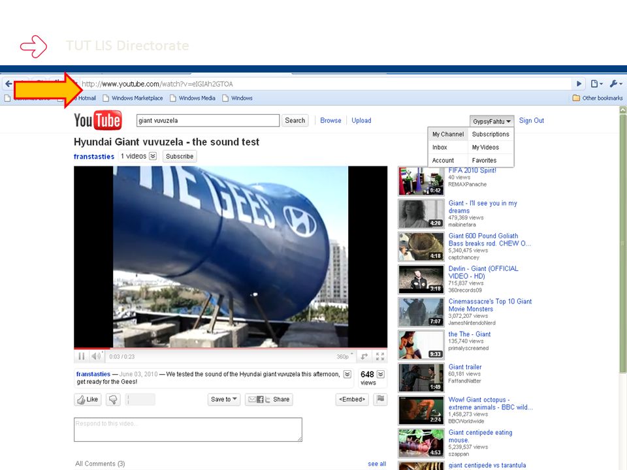Click the YouTube logo
The width and height of the screenshot is (627, 470).
(x=97, y=120)
